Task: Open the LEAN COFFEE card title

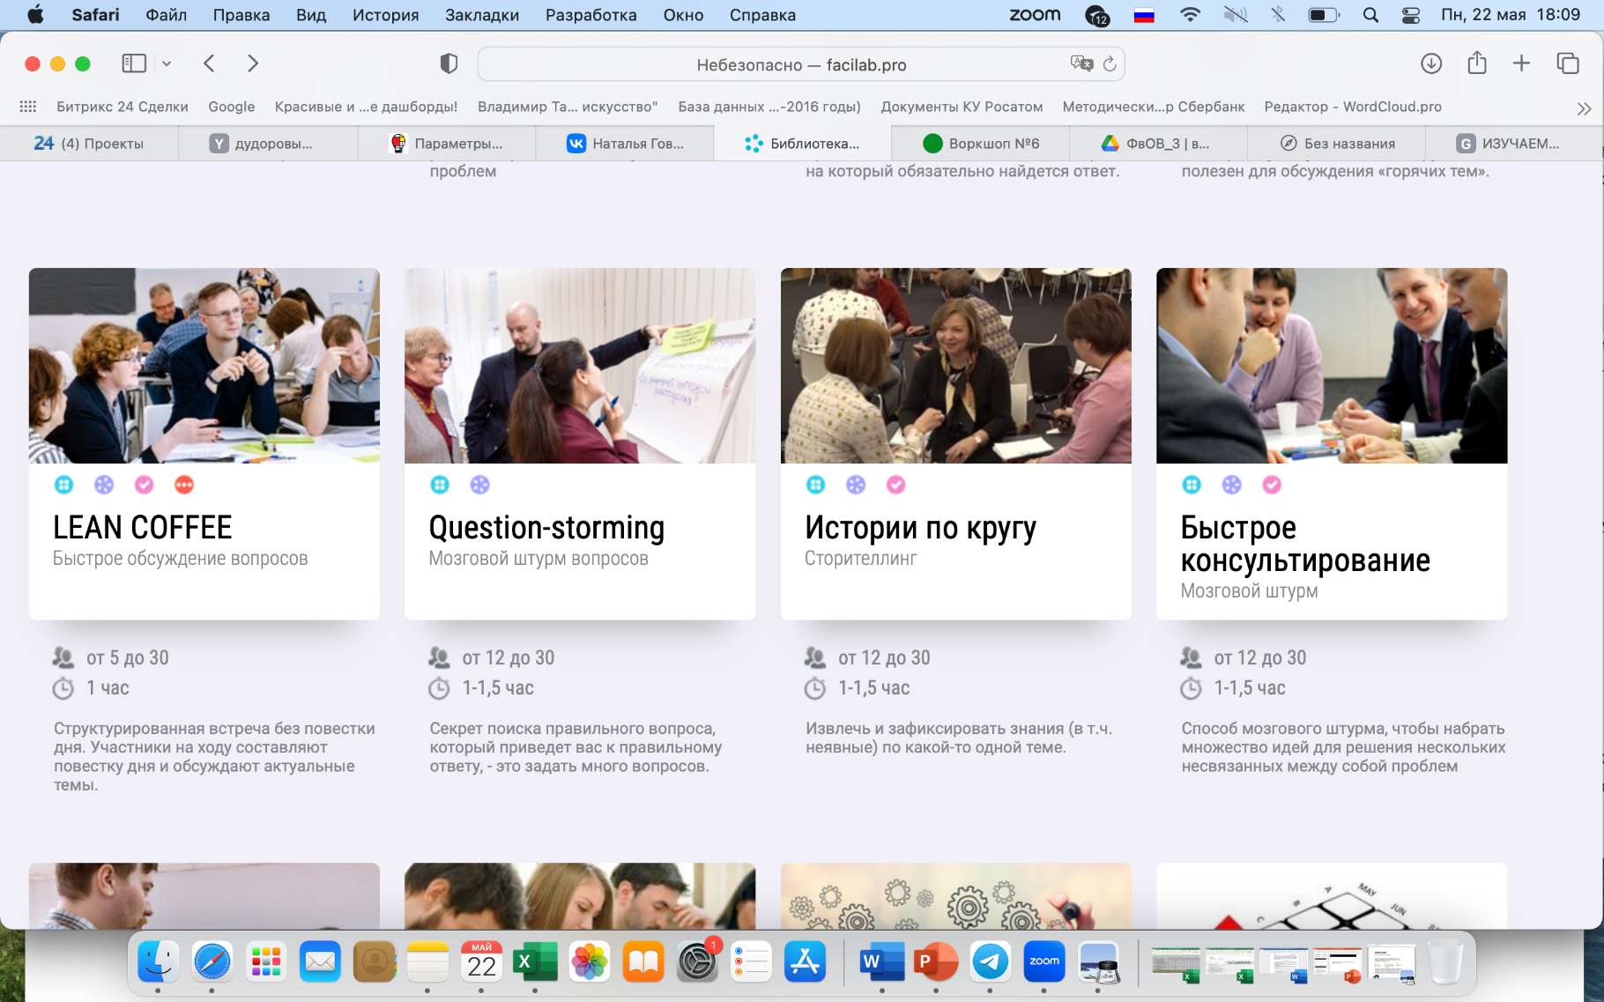Action: [x=143, y=528]
